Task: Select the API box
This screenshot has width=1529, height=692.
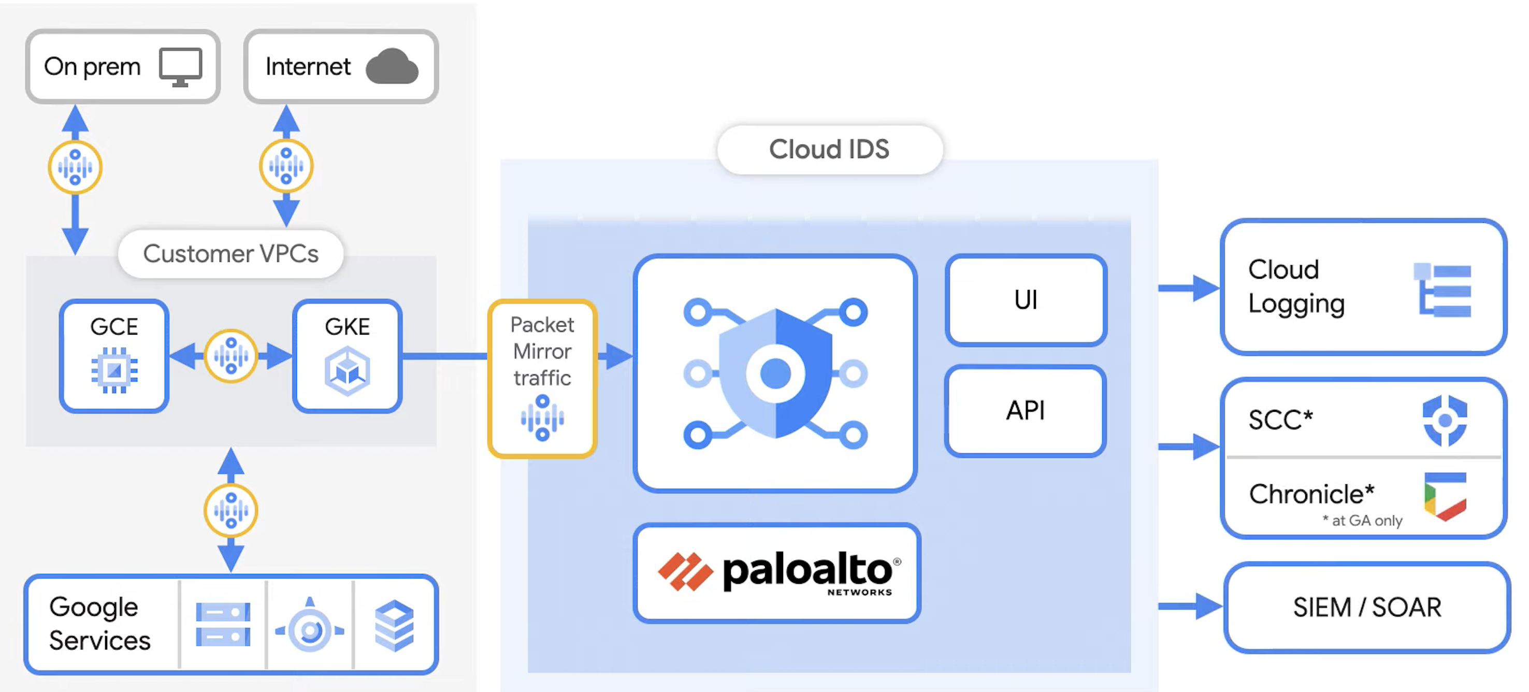Action: (x=1026, y=411)
